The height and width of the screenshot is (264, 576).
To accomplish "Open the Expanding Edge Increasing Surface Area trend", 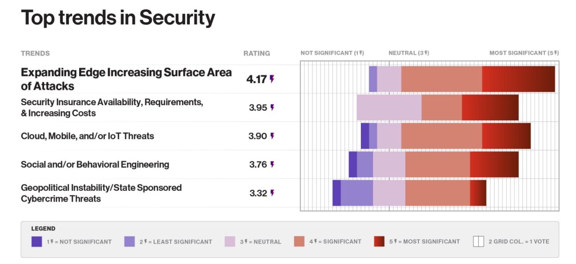I will click(126, 79).
